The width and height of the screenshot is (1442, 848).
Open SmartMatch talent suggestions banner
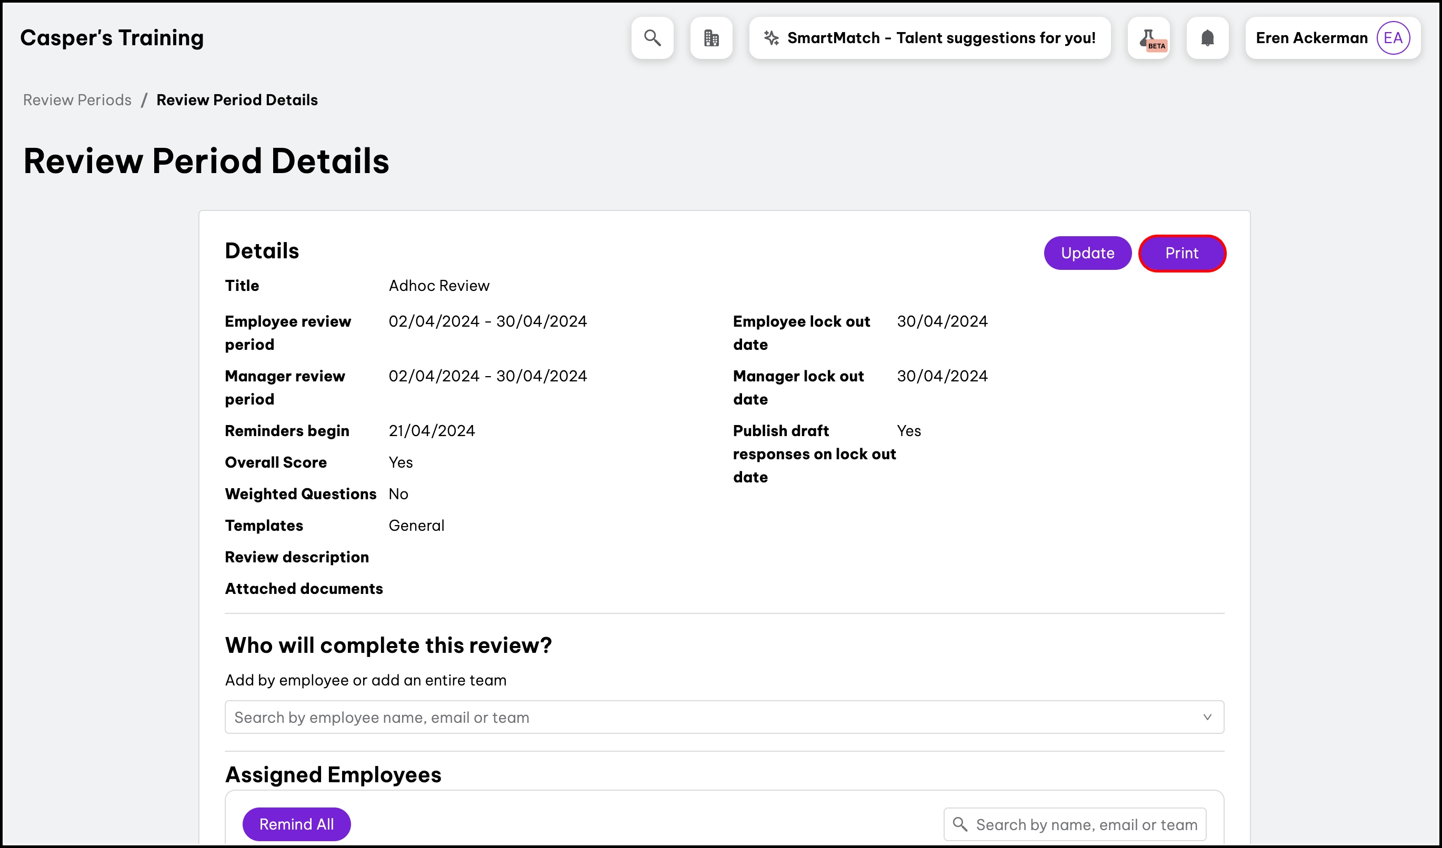[x=941, y=38]
